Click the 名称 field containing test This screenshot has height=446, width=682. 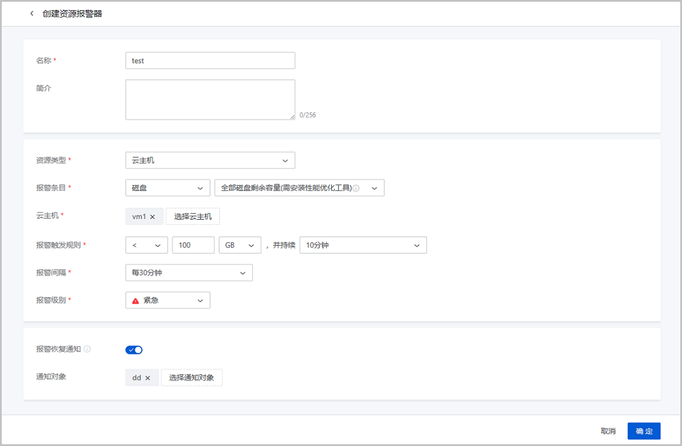[x=210, y=61]
